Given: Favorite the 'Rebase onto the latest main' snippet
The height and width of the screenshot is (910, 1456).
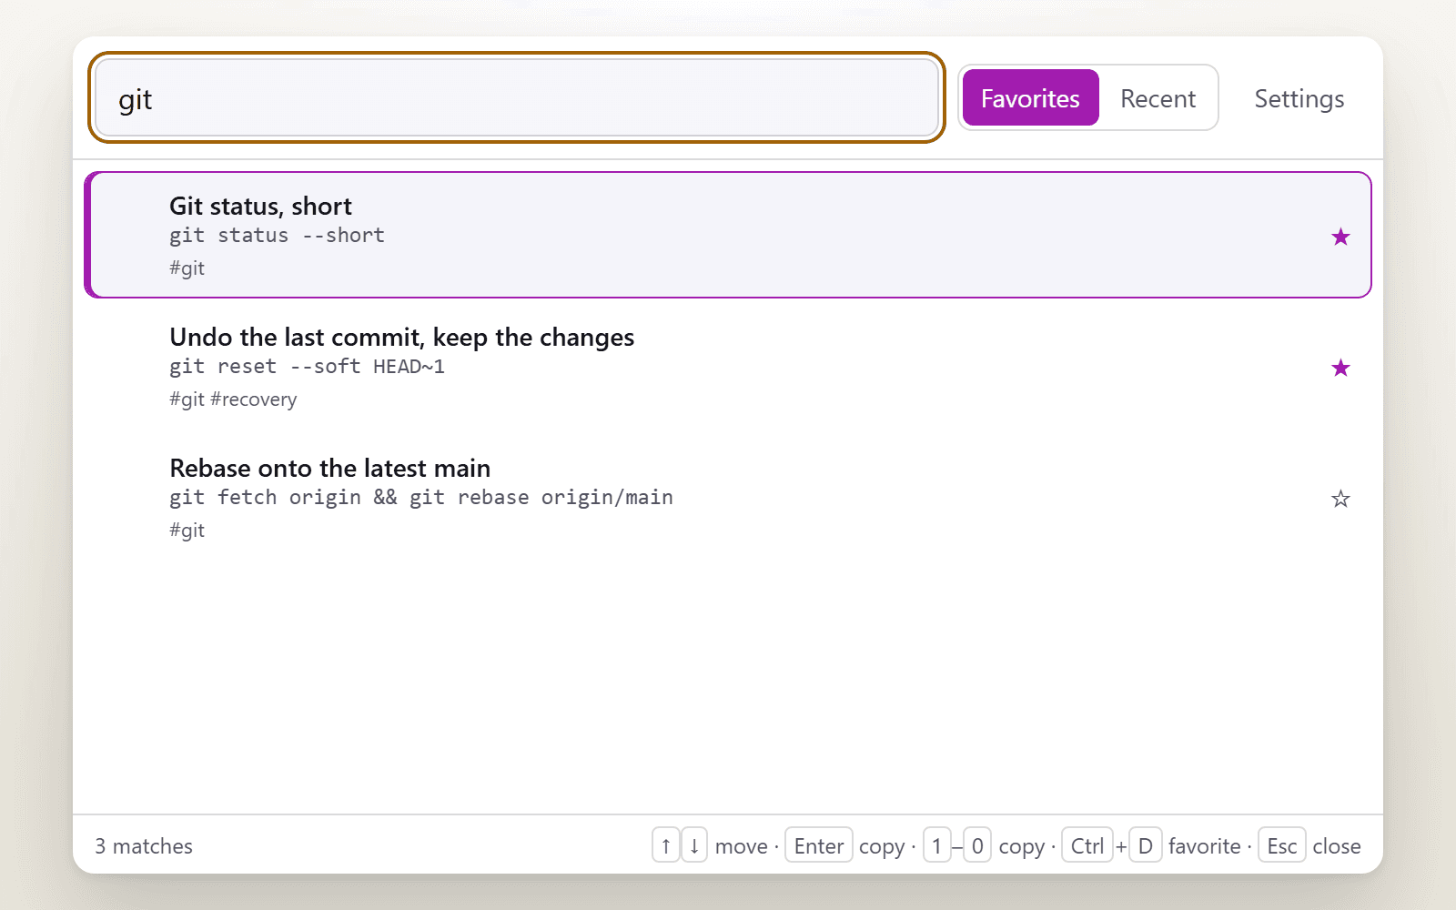Looking at the screenshot, I should [1340, 499].
